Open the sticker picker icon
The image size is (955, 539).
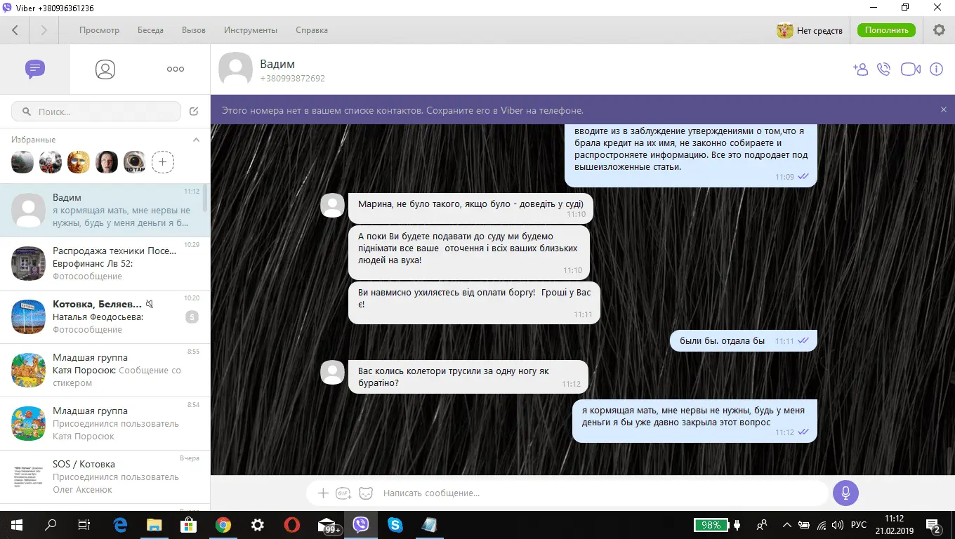point(366,493)
